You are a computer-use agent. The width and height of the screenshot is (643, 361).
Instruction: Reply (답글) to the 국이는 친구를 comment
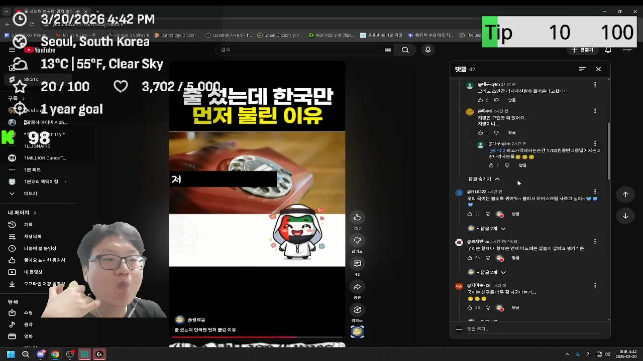[515, 308]
